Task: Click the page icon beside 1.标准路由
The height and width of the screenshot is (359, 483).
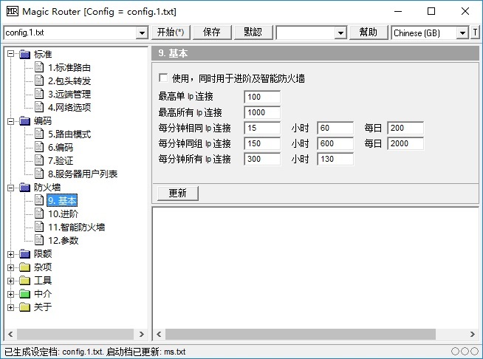Action: [39, 67]
